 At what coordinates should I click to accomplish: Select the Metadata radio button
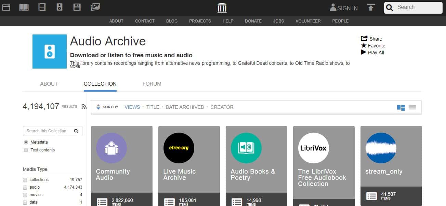[26, 142]
